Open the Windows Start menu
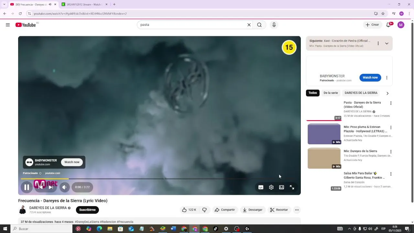Viewport: 414px width, 233px height. pos(5,229)
